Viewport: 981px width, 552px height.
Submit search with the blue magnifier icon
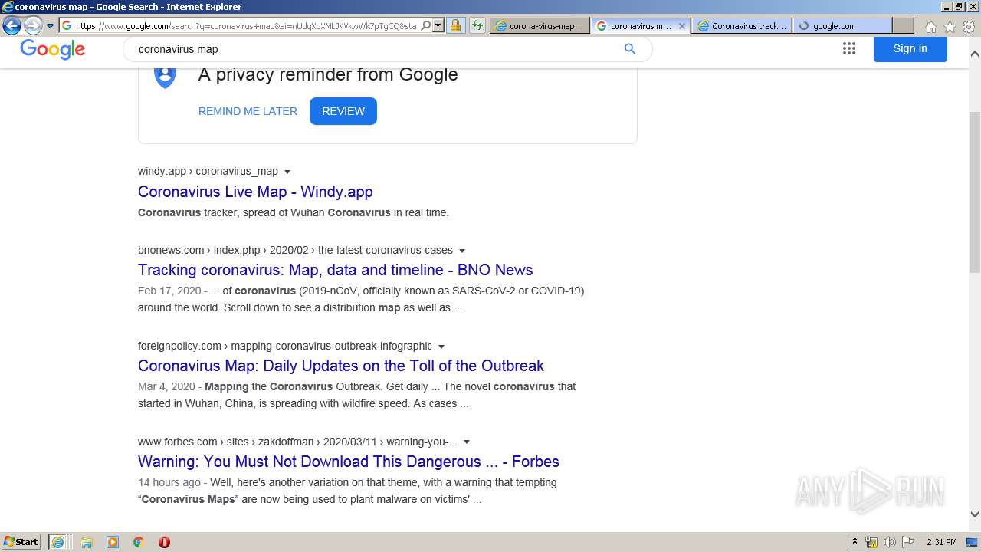pyautogui.click(x=630, y=49)
